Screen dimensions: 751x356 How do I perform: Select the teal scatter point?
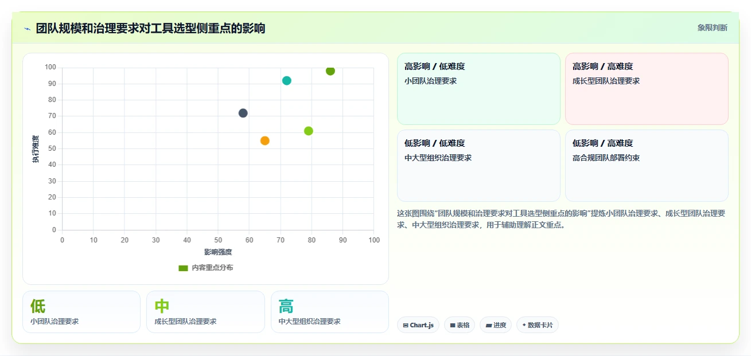tap(287, 80)
